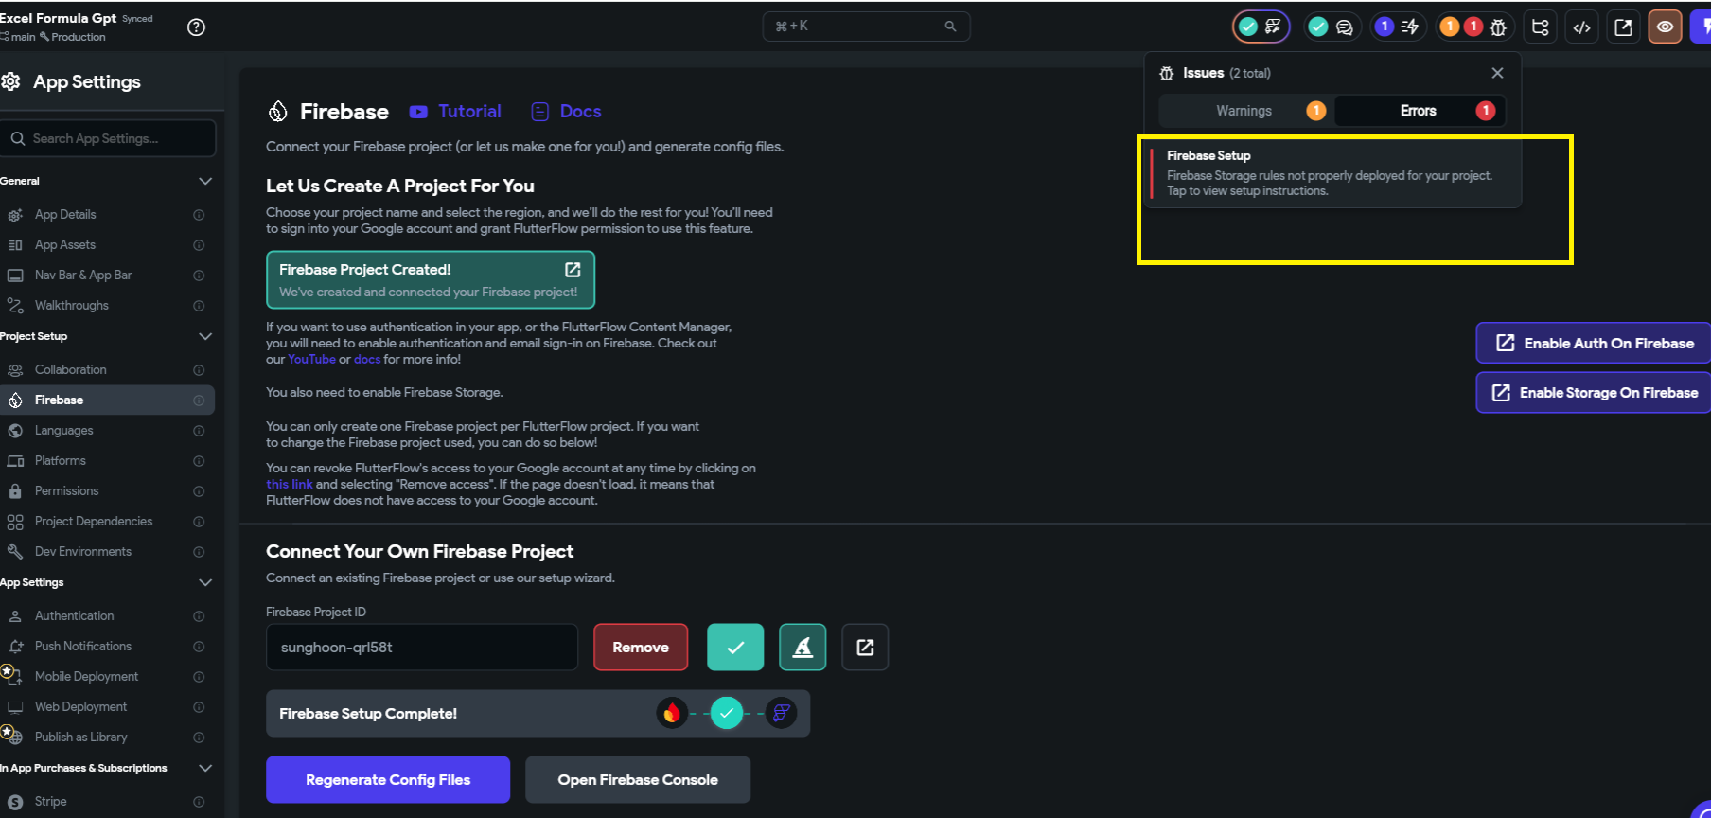
Task: Click the info icon beside Publish as Library
Action: (x=199, y=738)
